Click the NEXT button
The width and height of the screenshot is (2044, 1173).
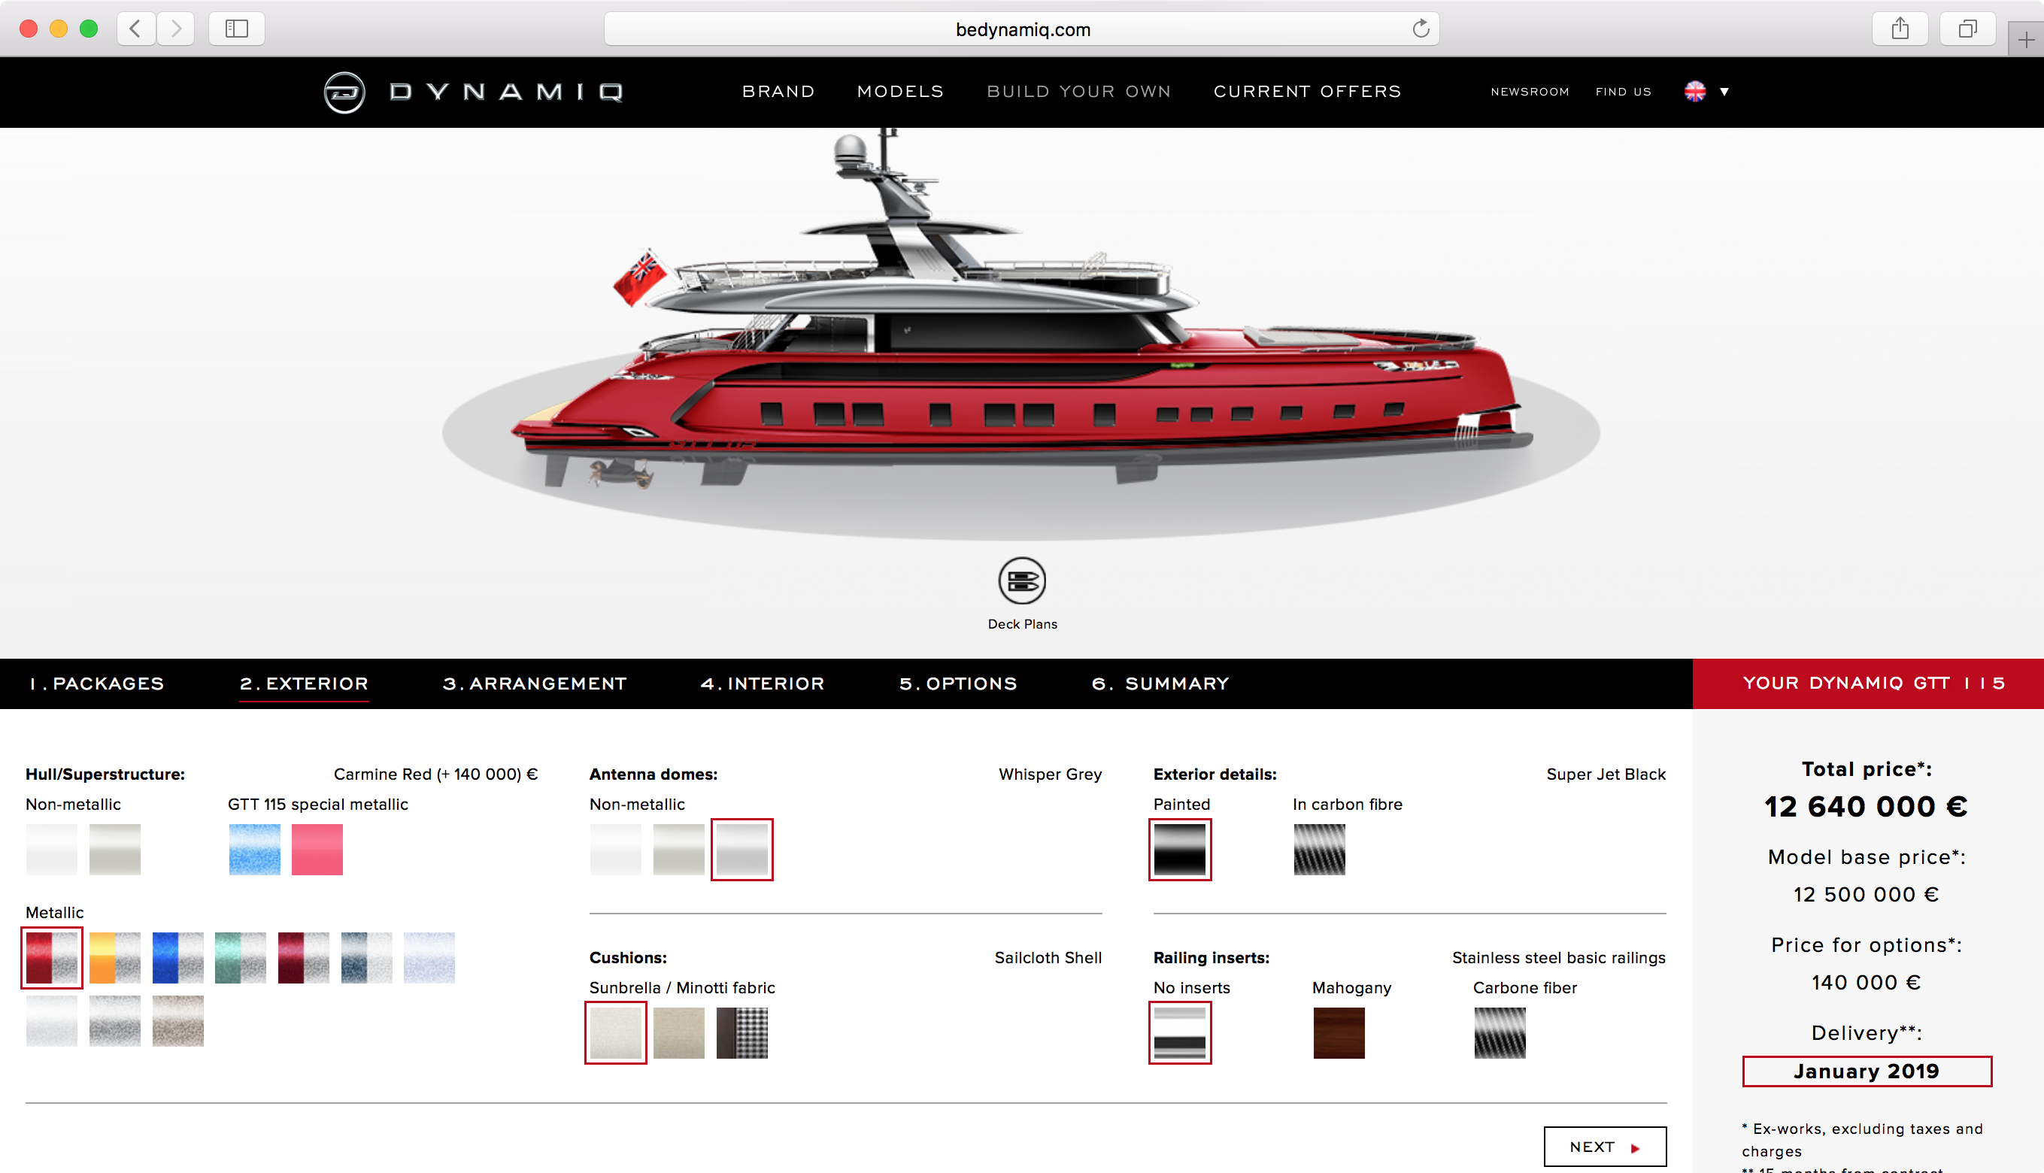point(1605,1147)
